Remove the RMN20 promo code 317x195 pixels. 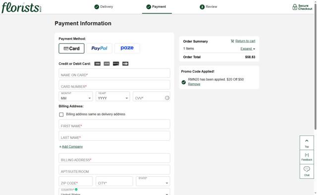(x=194, y=84)
